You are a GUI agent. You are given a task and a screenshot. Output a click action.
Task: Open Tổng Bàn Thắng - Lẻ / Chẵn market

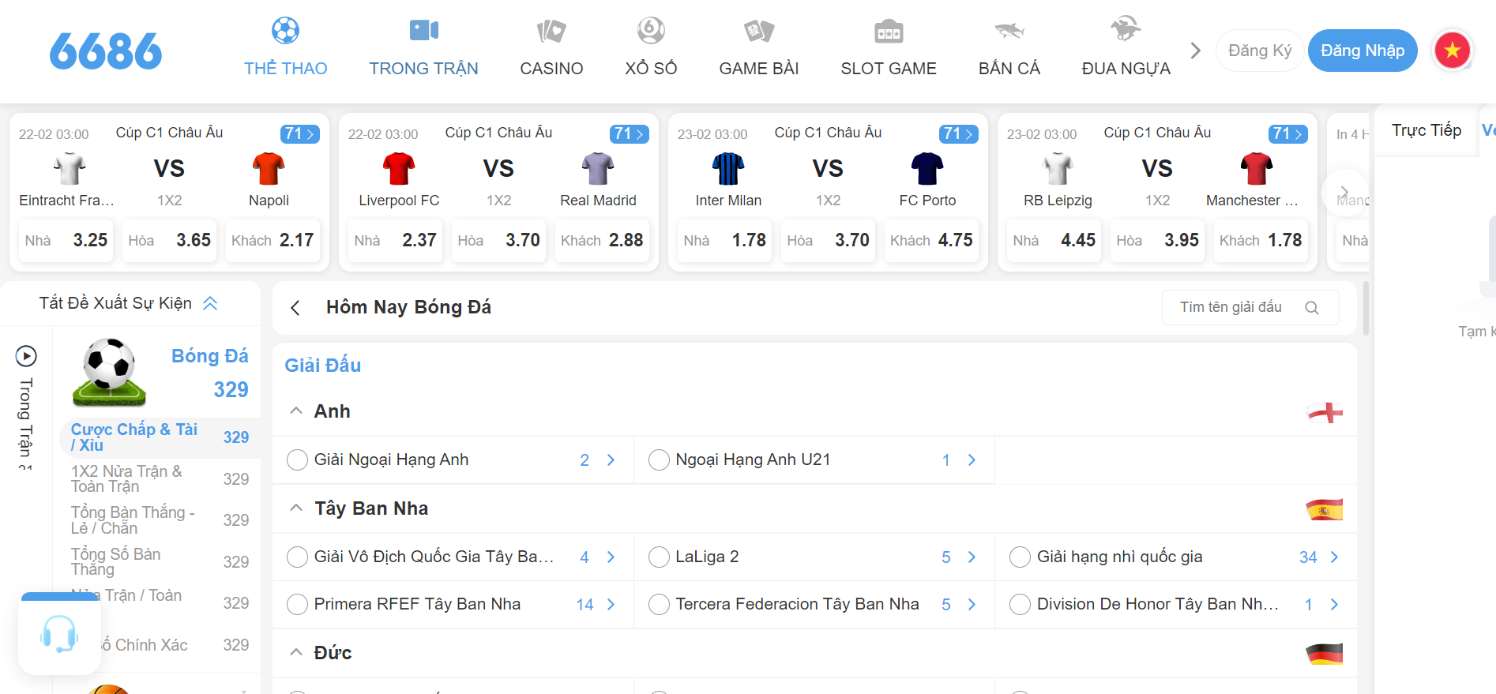coord(160,520)
